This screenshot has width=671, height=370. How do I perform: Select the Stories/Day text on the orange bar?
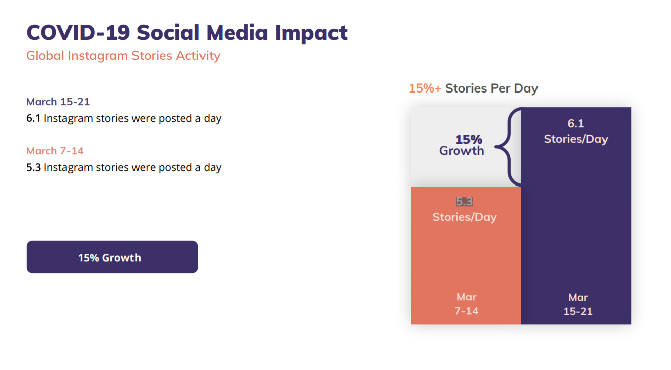(464, 217)
